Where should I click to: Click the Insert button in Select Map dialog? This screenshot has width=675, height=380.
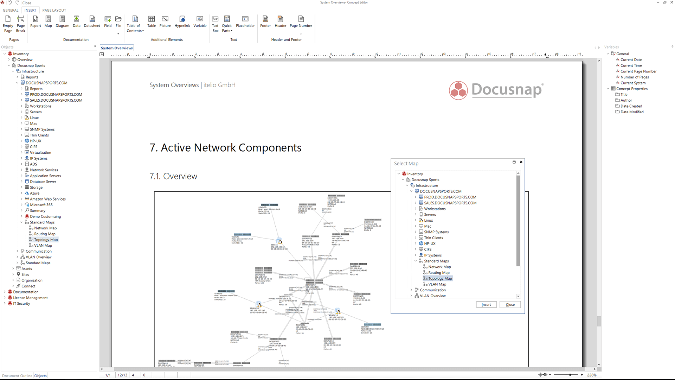click(486, 304)
